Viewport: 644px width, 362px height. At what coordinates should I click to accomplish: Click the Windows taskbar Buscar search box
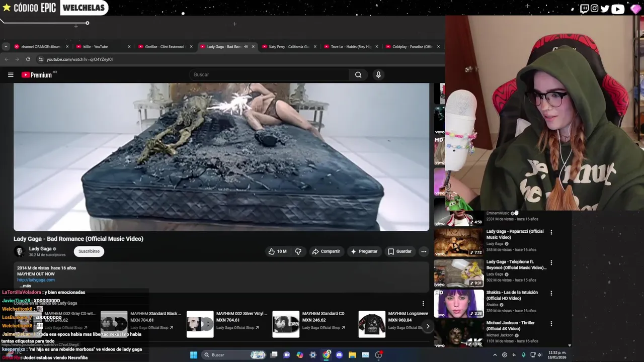click(233, 355)
